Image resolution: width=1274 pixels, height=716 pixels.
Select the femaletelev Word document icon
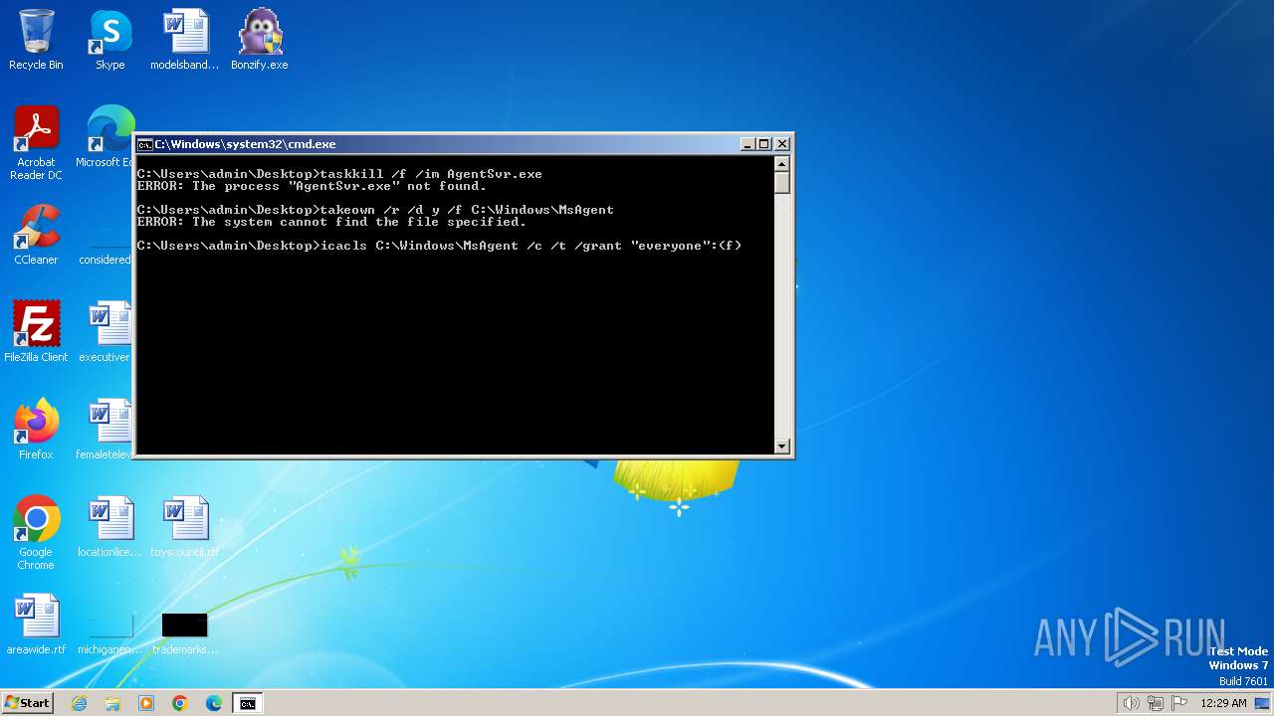pos(106,430)
